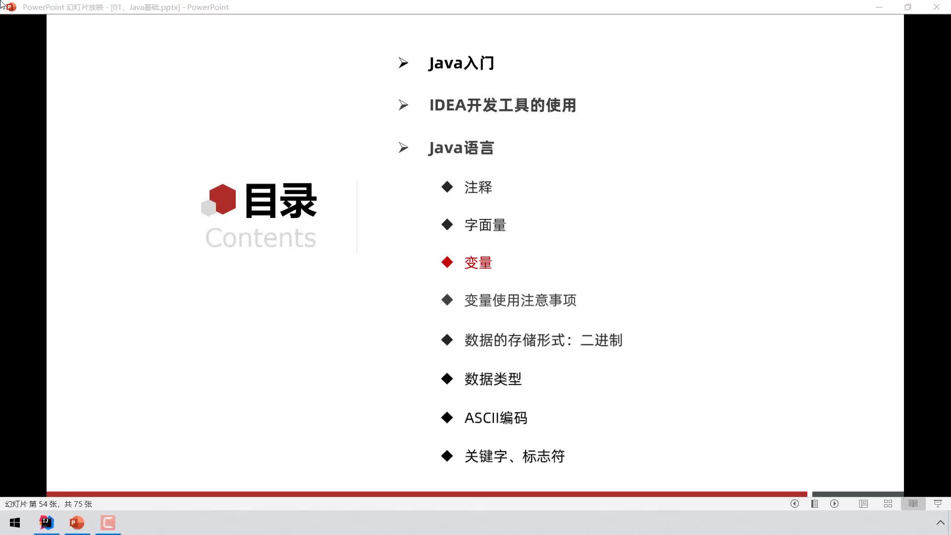
Task: Click the red diamond icon next to 变量
Action: (x=447, y=262)
